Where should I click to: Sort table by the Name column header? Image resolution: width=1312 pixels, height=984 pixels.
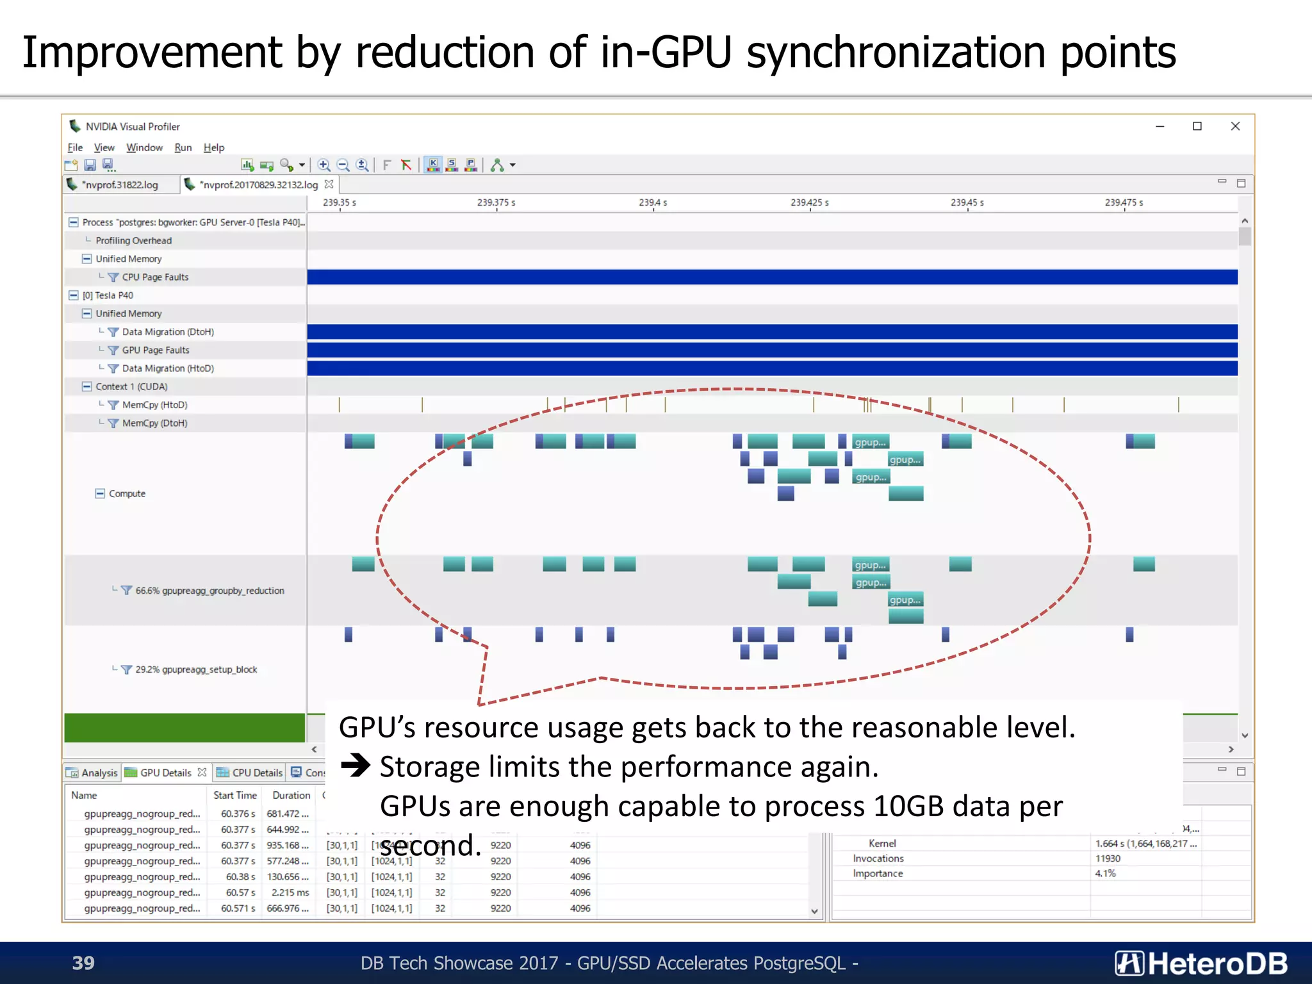(137, 795)
